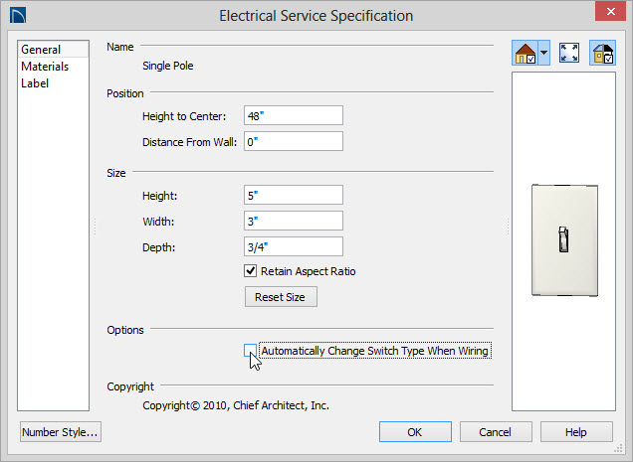Enable Automatically Change Switch Type When Wiring

(250, 351)
